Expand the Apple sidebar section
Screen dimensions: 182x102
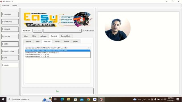10,65
